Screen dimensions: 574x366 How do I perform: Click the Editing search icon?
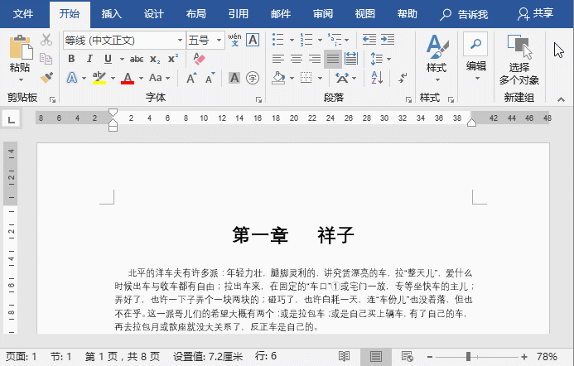click(x=475, y=44)
